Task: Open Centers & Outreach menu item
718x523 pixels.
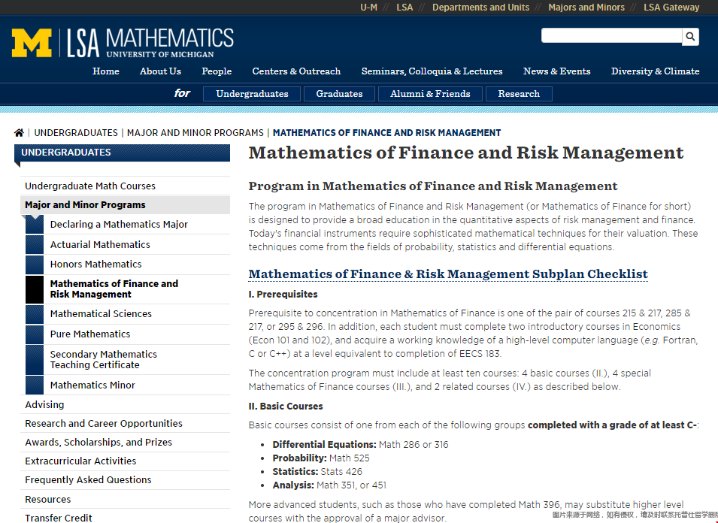Action: (296, 71)
